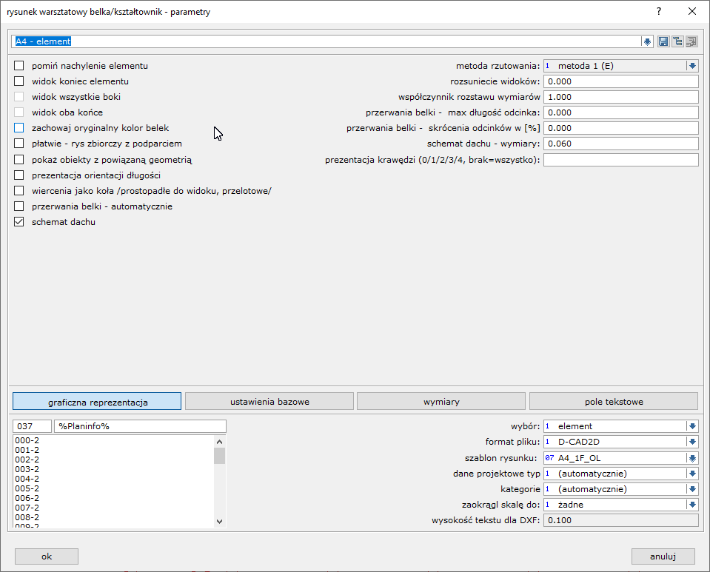This screenshot has width=710, height=572.
Task: Open the 'ustawienia bazowe' tab
Action: (x=269, y=401)
